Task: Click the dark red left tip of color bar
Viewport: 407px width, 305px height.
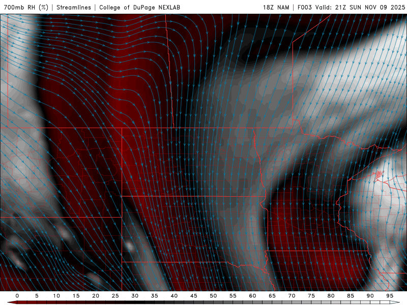Action: [x=12, y=302]
